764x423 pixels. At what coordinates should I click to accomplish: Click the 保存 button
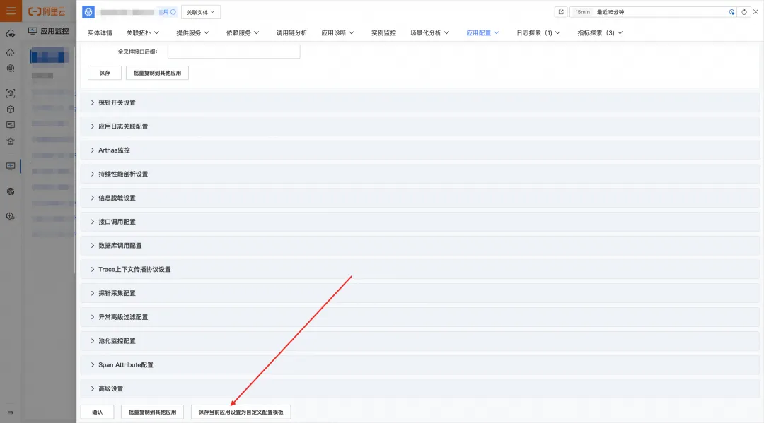click(105, 73)
